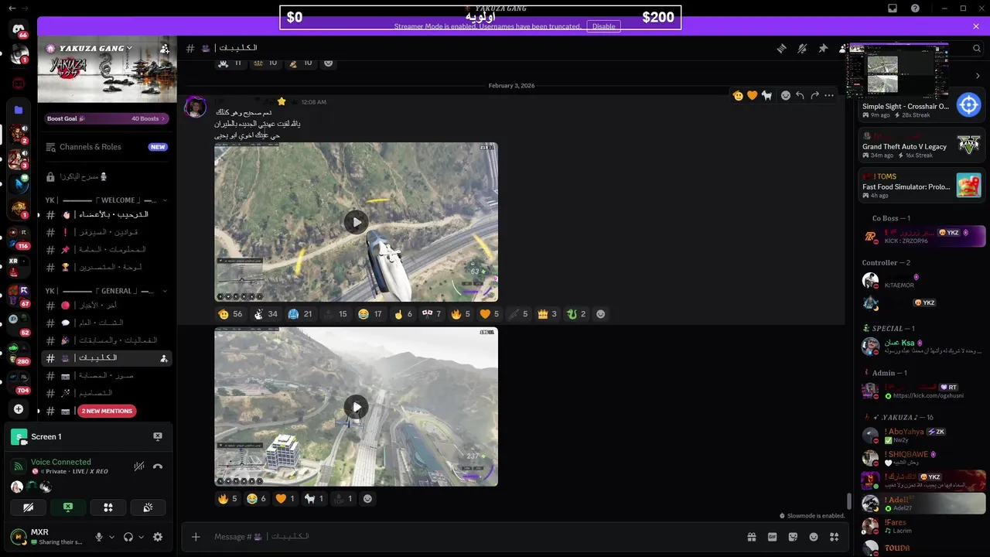Open member Adel! in member list
The image size is (990, 557).
(x=922, y=504)
